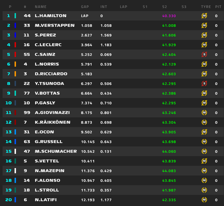Click Hamilton's medium tyre icon
The width and height of the screenshot is (224, 206).
[204, 16]
